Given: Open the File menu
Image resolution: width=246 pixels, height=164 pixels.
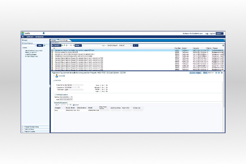Looking at the screenshot, I should coord(23,37).
